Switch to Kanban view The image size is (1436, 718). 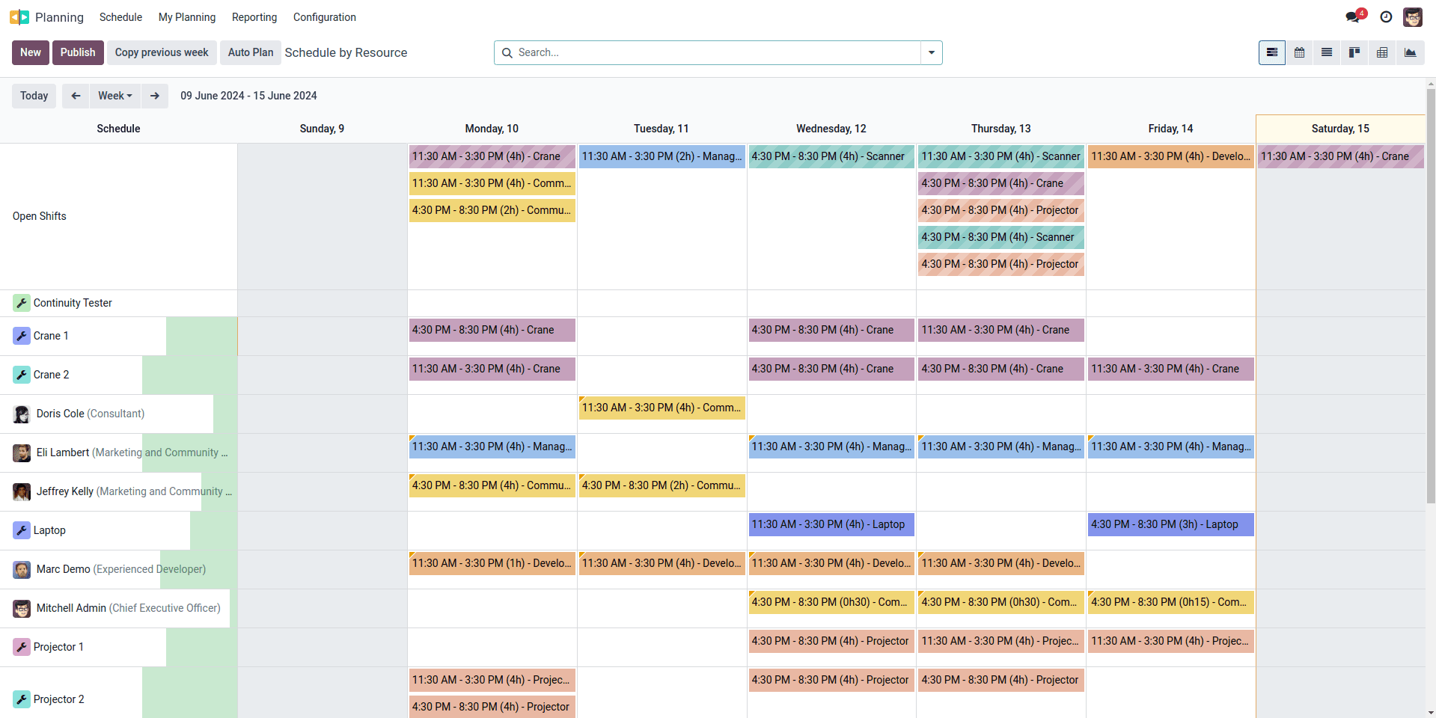[1354, 52]
